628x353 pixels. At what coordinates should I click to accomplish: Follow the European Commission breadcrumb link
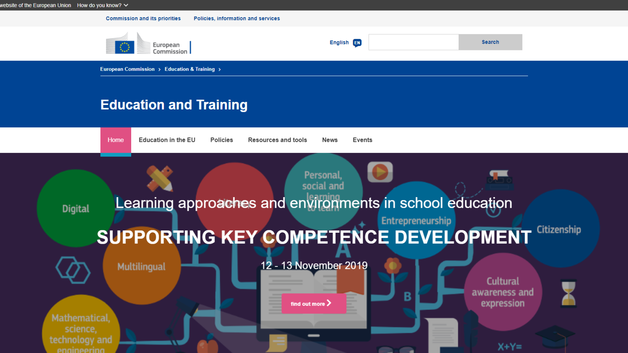127,69
